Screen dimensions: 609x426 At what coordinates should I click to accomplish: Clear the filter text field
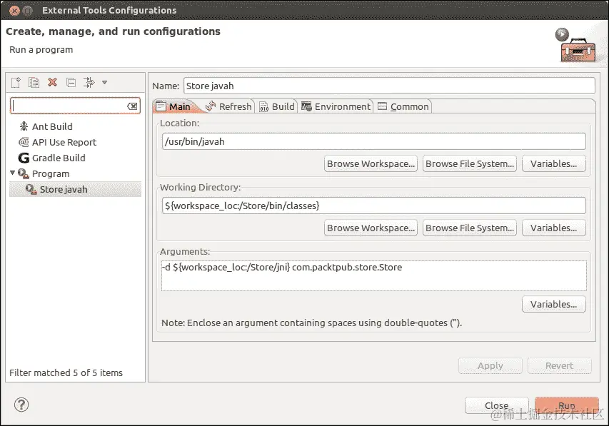(132, 106)
